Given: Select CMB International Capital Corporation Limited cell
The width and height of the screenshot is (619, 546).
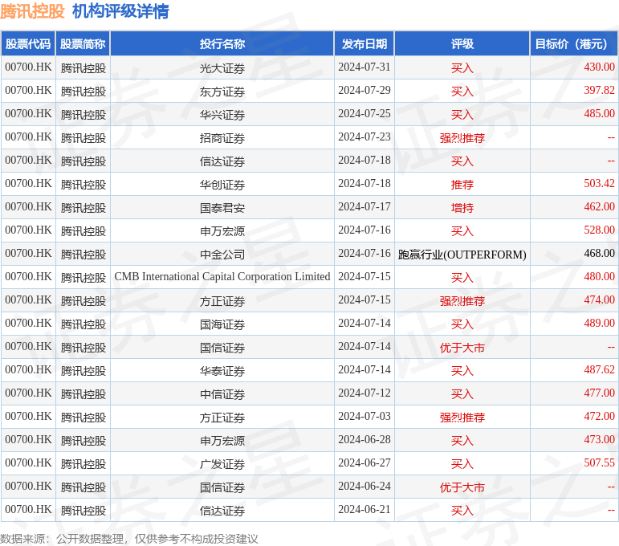Looking at the screenshot, I should (x=222, y=277).
